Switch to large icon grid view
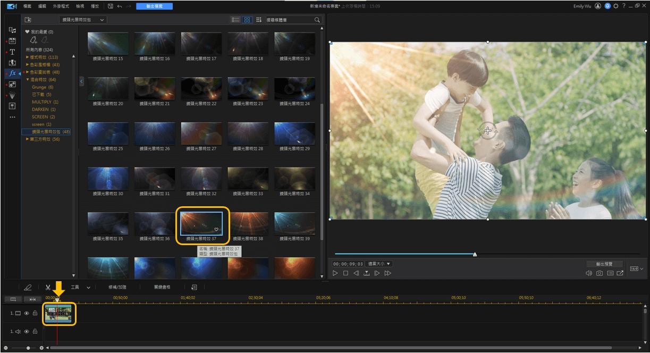The height and width of the screenshot is (353, 650). 247,20
